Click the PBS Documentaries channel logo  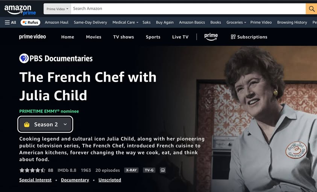56,58
